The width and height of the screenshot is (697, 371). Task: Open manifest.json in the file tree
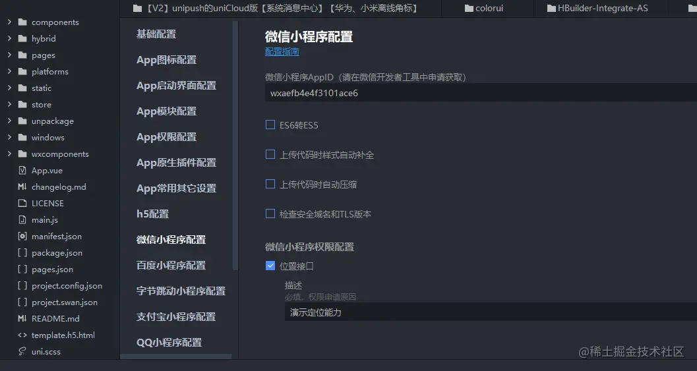[57, 237]
